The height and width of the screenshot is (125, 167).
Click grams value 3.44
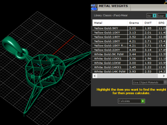click(133, 54)
